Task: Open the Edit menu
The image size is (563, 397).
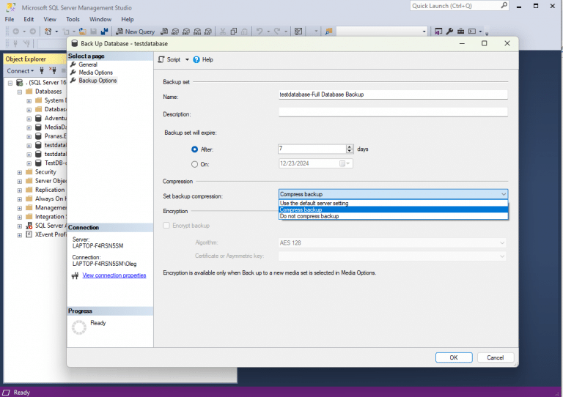Action: tap(29, 19)
